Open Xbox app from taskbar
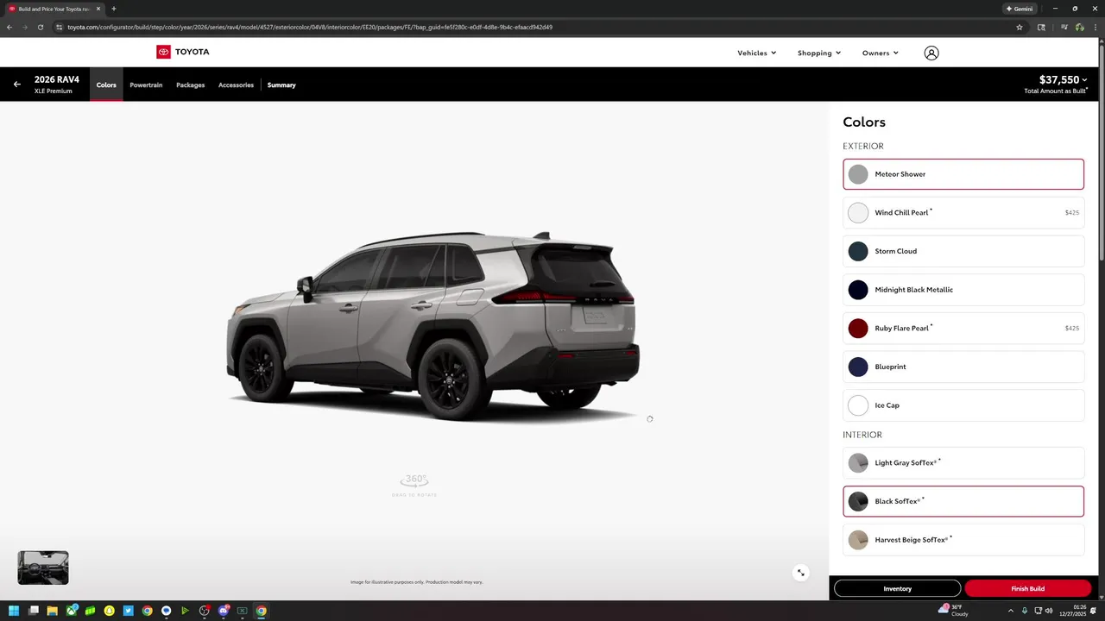Image resolution: width=1105 pixels, height=621 pixels. click(x=72, y=611)
